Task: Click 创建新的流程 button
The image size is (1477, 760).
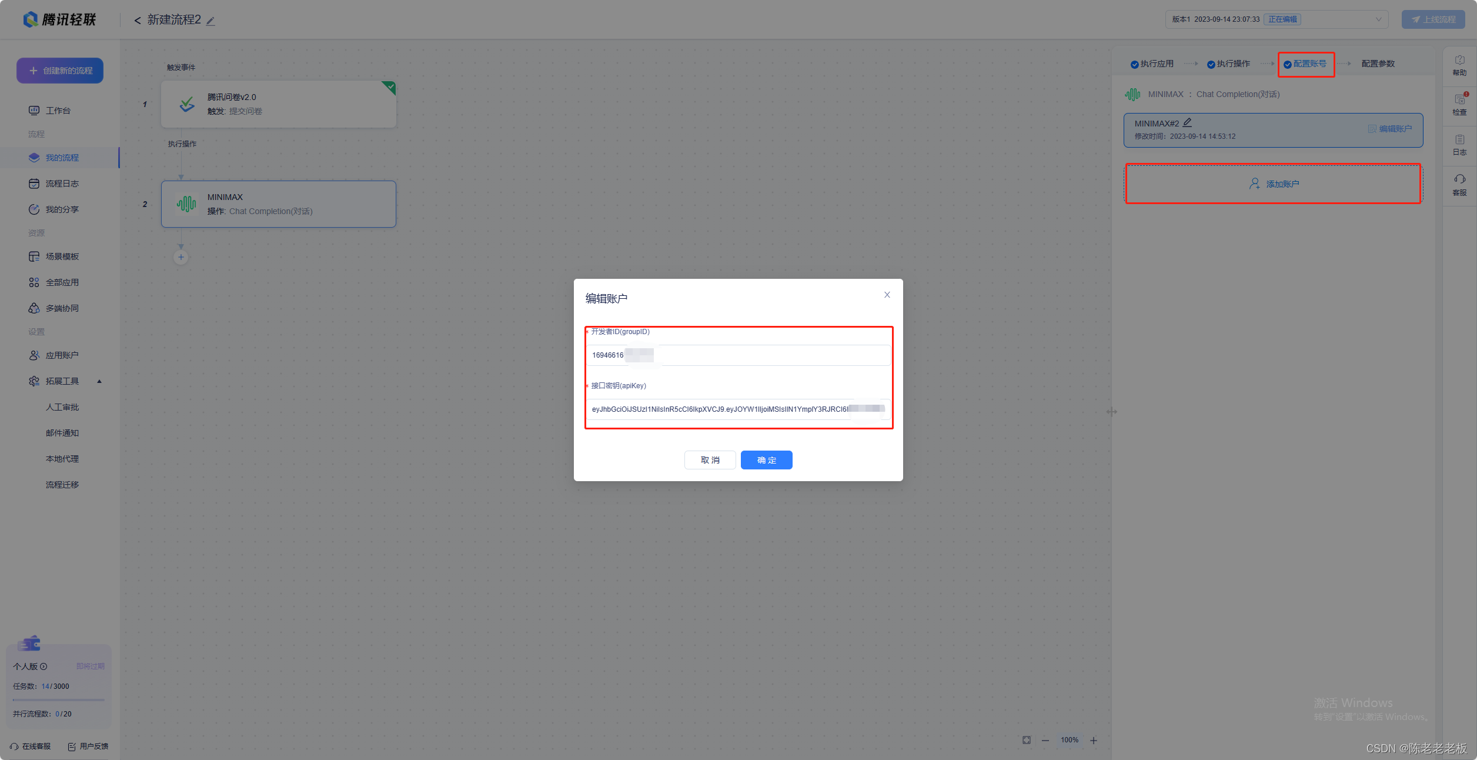Action: coord(60,71)
